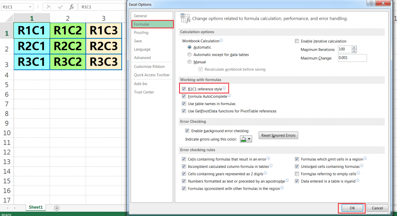Click the formula bar showing R1C1
Screen dimensions: 397x216
coord(102,7)
